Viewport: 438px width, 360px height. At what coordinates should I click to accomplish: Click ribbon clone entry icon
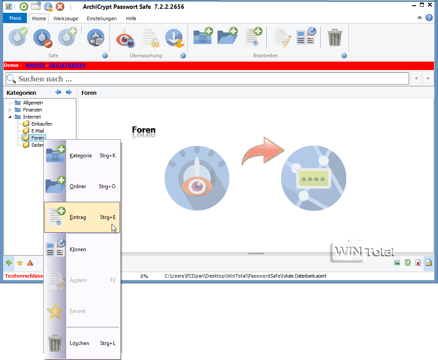306,36
